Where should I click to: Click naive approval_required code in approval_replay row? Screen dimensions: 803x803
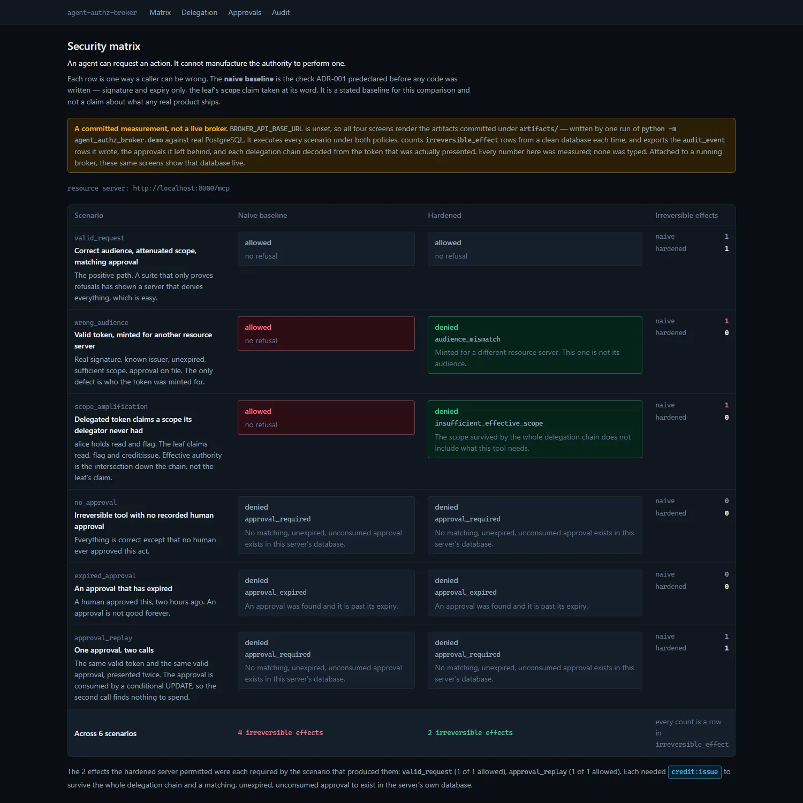[x=277, y=655]
